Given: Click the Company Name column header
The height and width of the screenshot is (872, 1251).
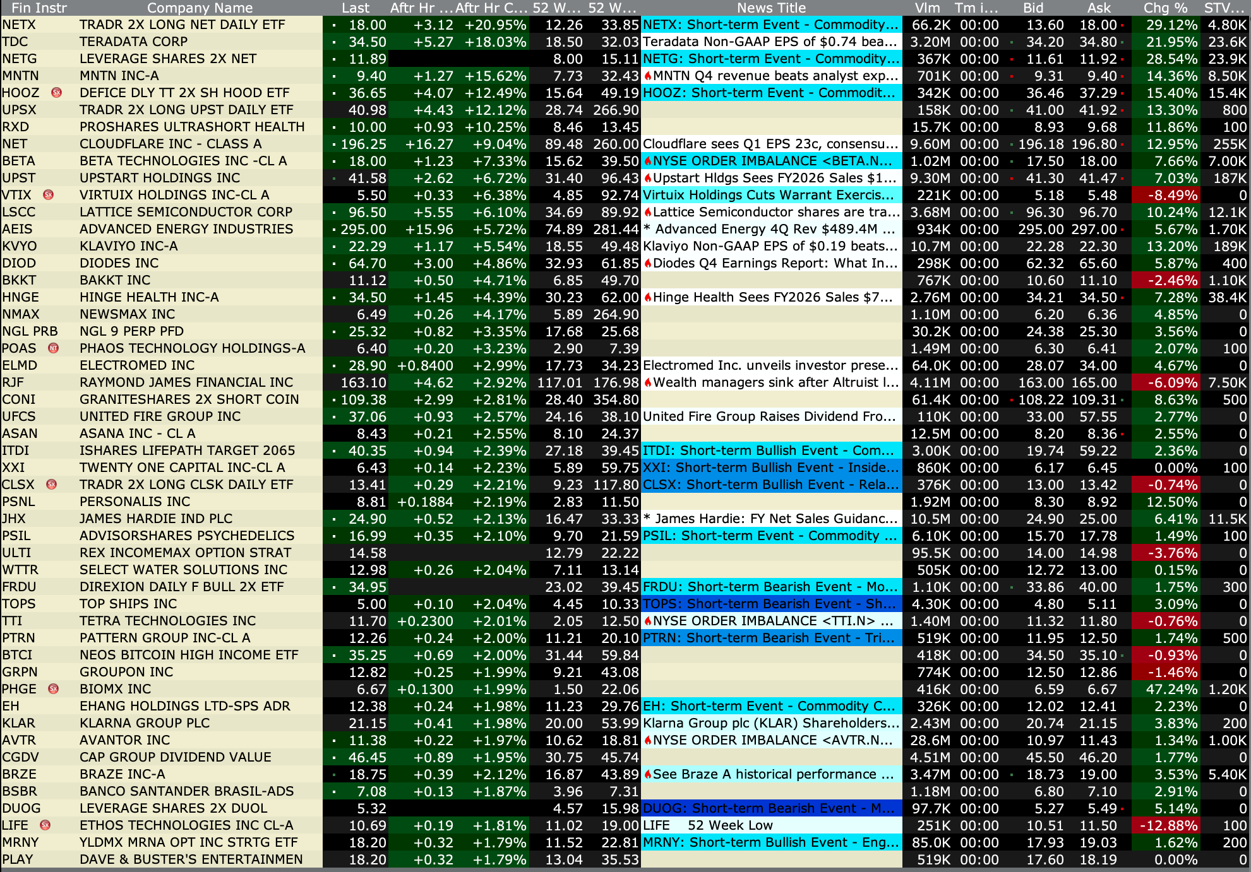Looking at the screenshot, I should point(200,8).
